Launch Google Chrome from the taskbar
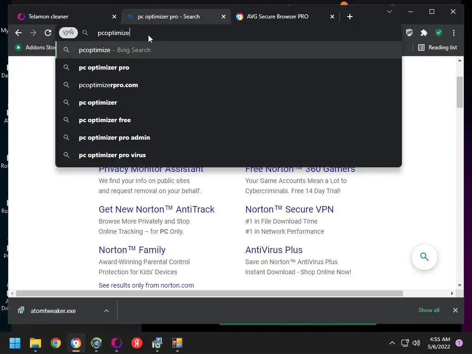 point(56,343)
